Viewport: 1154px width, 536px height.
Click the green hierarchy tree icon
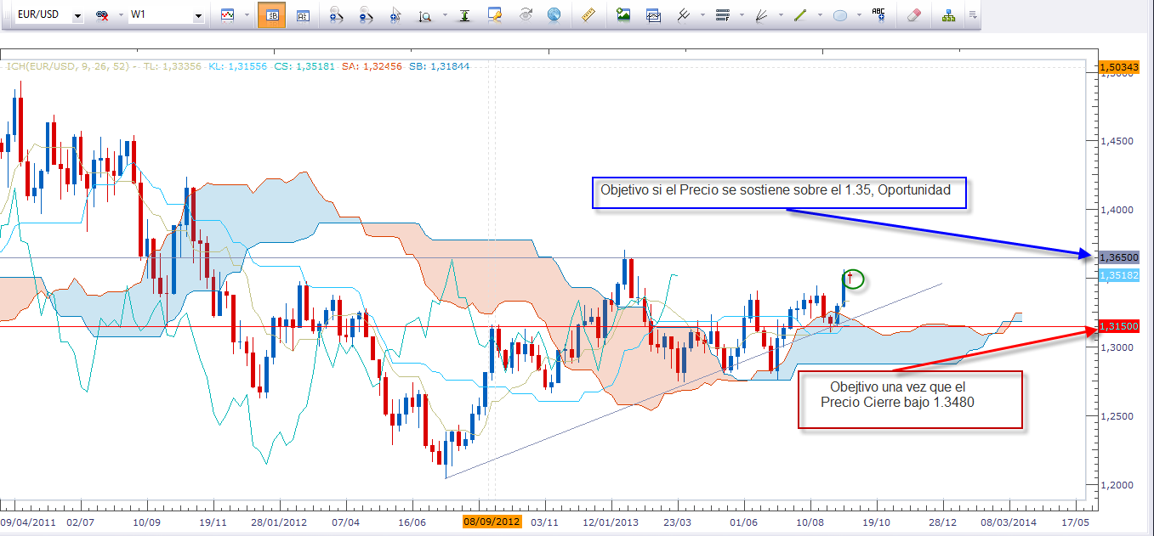point(948,15)
